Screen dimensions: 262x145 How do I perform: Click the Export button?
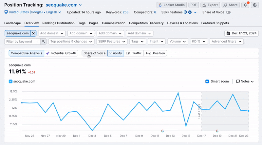(x=210, y=5)
